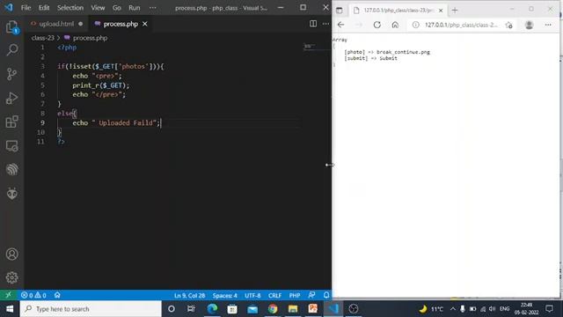Image resolution: width=563 pixels, height=317 pixels.
Task: Open Manage gear settings in VS Code
Action: pos(11,277)
